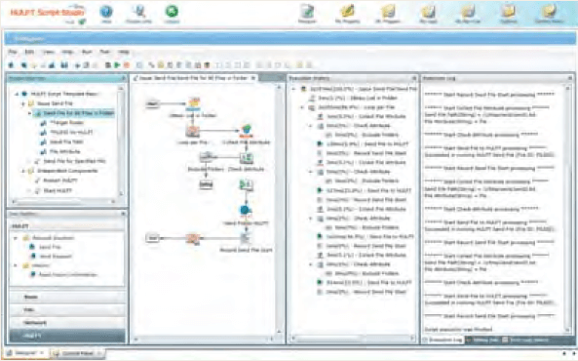The width and height of the screenshot is (578, 361).
Task: Collapse the Independent Components folder
Action: pos(23,171)
